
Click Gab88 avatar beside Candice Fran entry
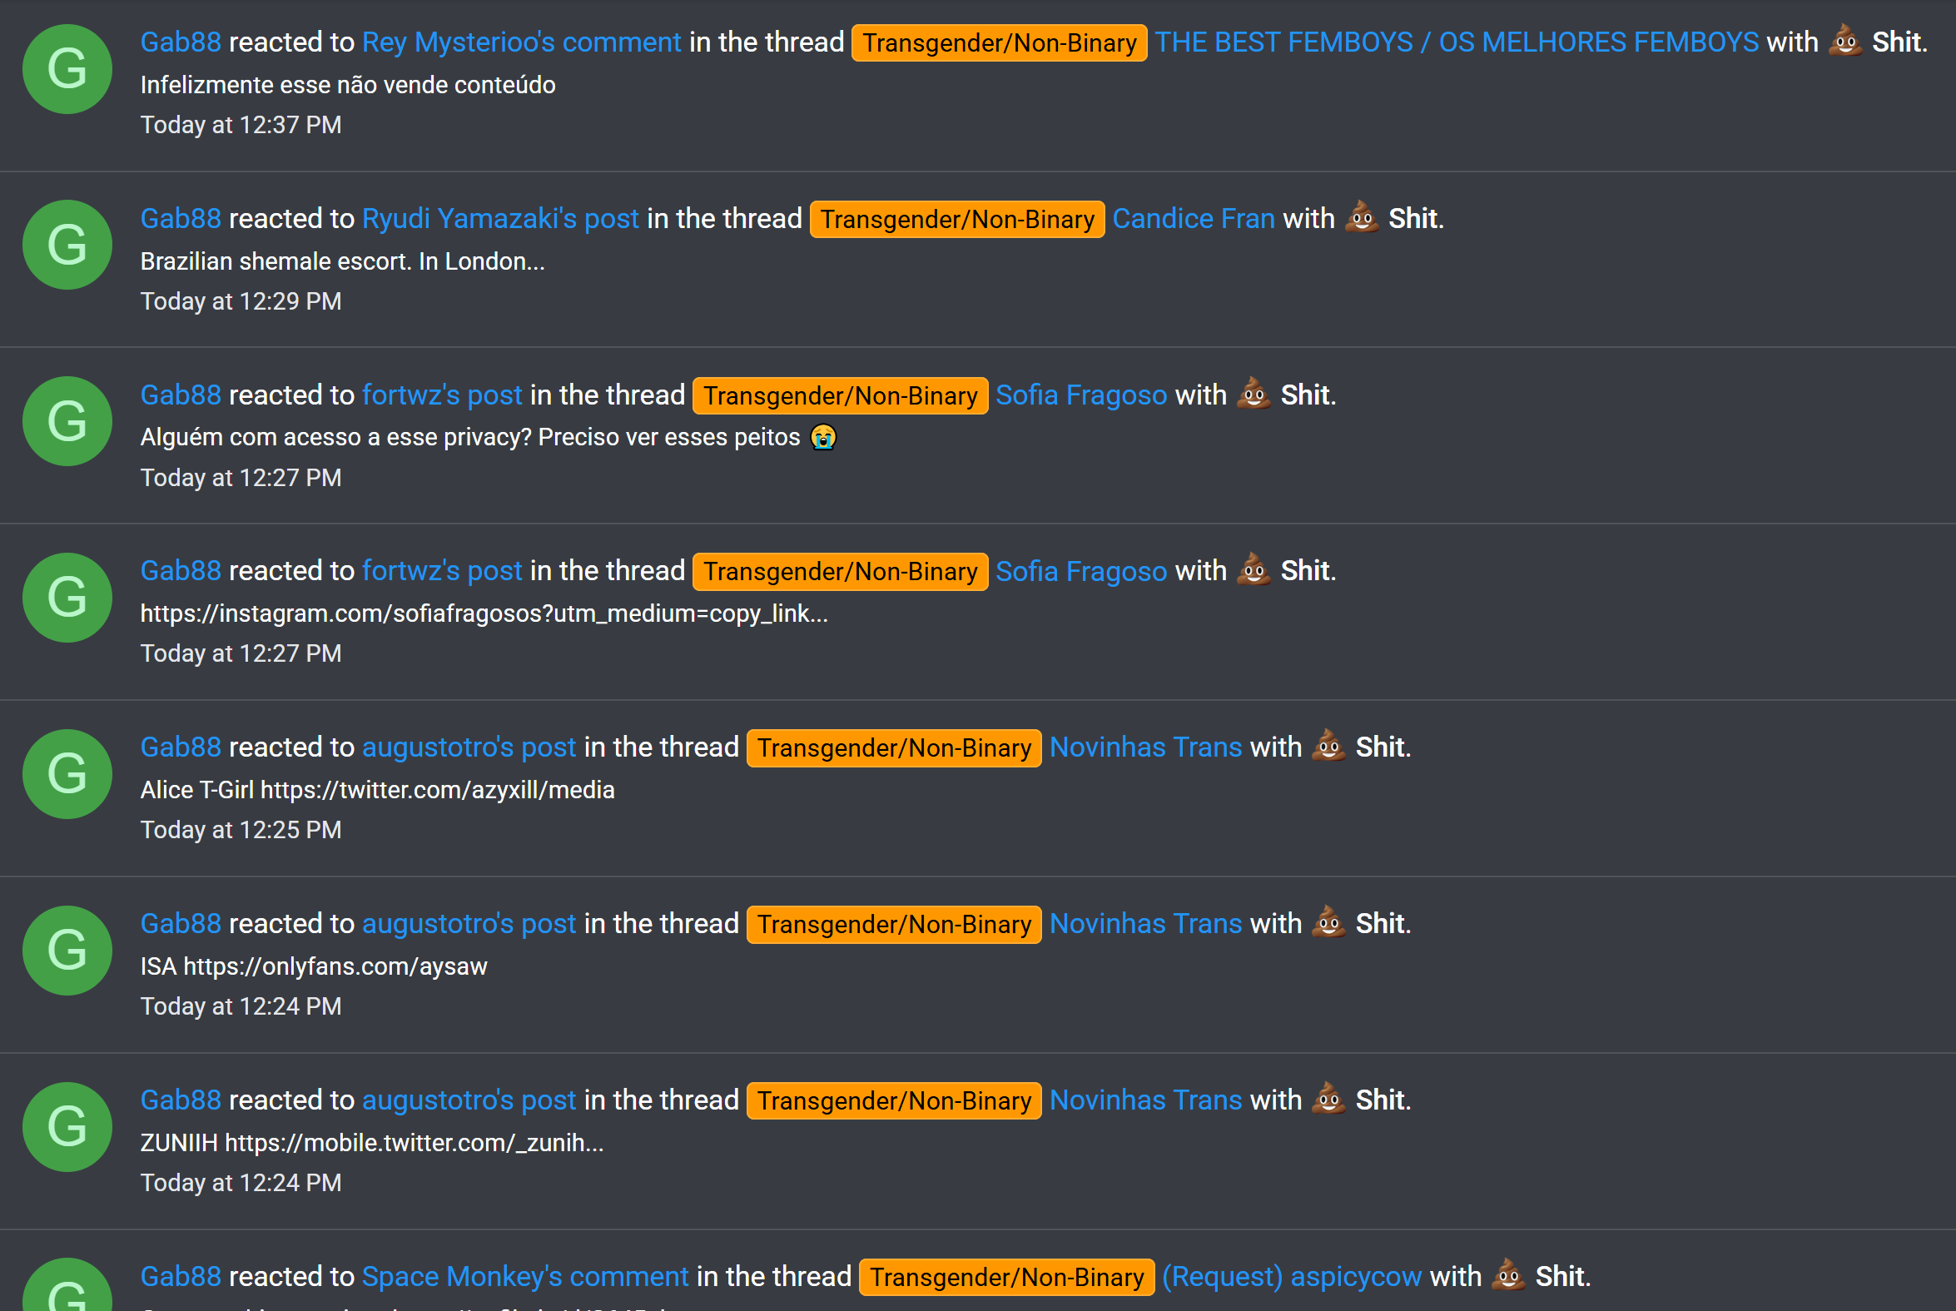(67, 245)
